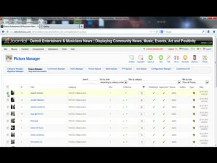The height and width of the screenshot is (163, 217).
Task: Go to Picture Upload link
Action: (x=95, y=69)
